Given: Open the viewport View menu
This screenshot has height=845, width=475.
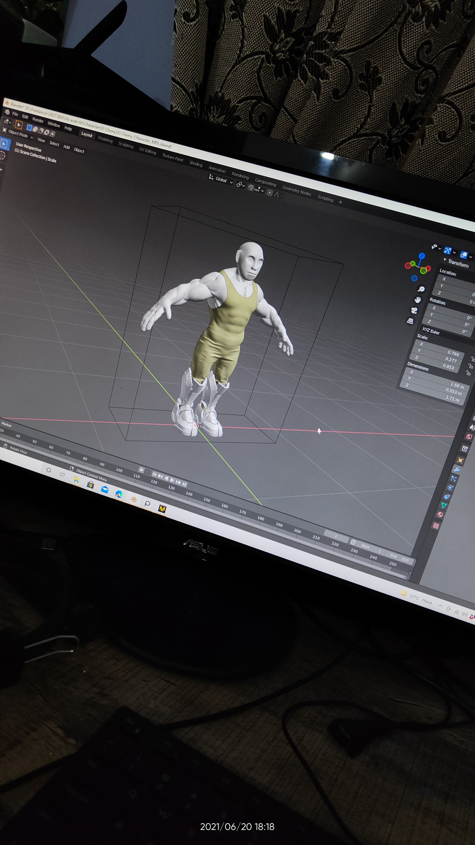Looking at the screenshot, I should tap(41, 140).
